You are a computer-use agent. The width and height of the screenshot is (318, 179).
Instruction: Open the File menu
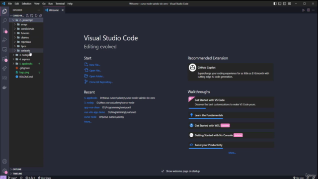pyautogui.click(x=10, y=3)
